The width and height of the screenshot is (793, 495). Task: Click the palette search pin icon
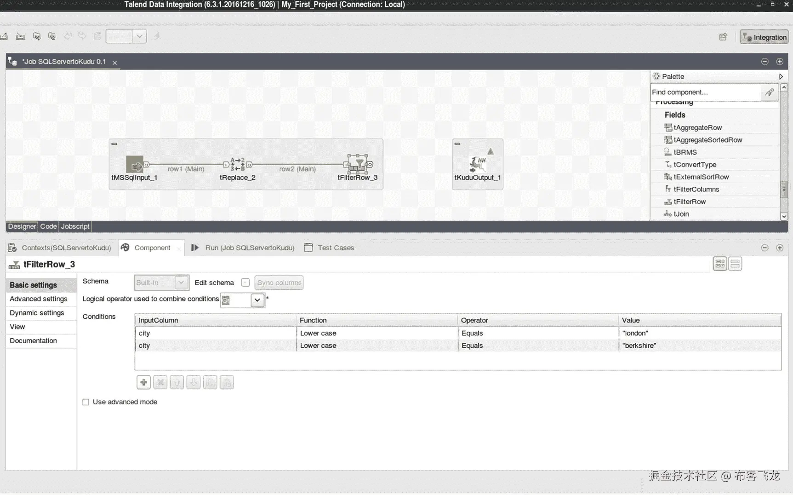coord(769,92)
